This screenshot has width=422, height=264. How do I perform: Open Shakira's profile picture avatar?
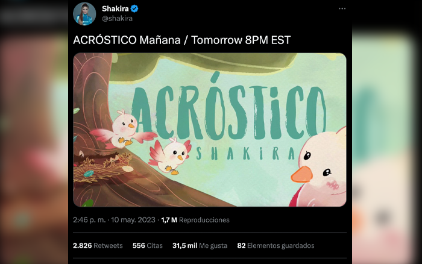pos(84,14)
